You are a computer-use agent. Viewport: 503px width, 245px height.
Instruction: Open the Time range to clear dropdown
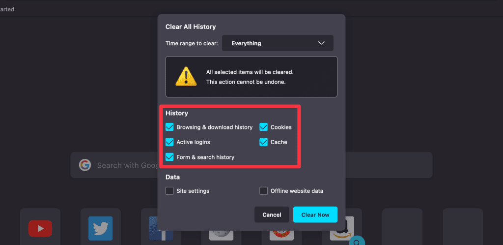click(278, 43)
